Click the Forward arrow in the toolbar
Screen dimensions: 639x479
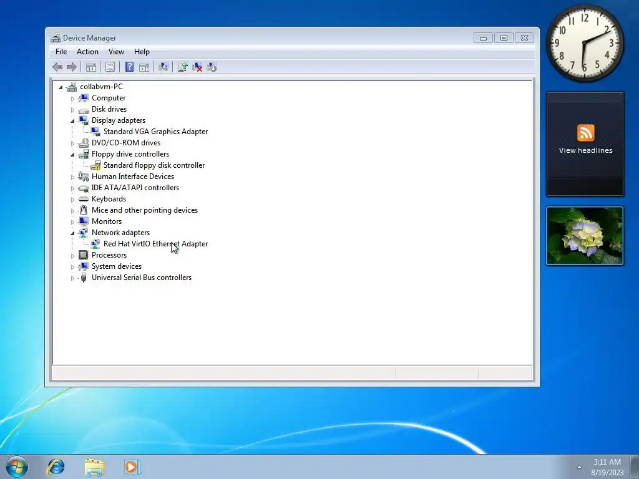point(72,67)
